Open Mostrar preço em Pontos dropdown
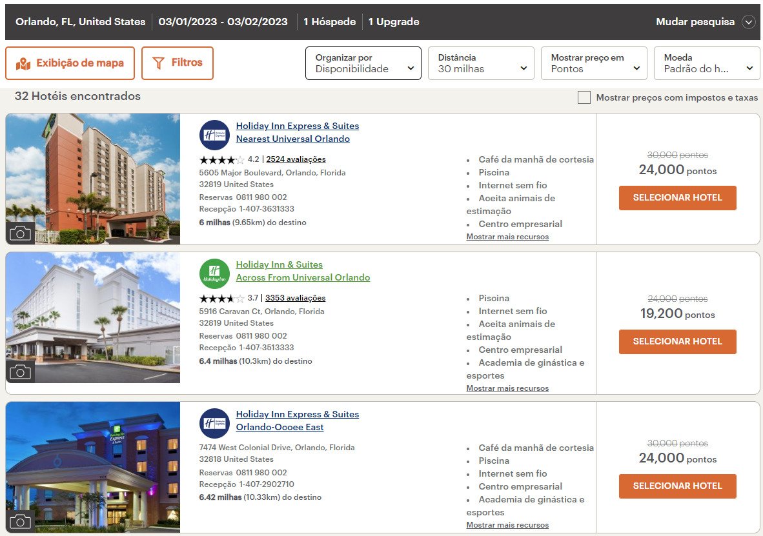 coord(594,63)
